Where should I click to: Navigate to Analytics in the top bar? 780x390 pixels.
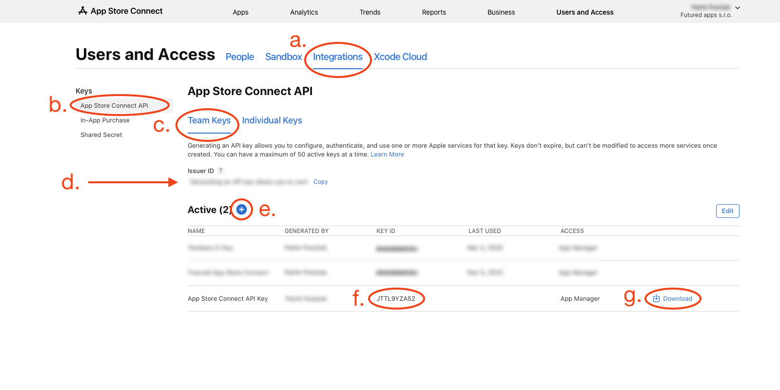[x=304, y=12]
